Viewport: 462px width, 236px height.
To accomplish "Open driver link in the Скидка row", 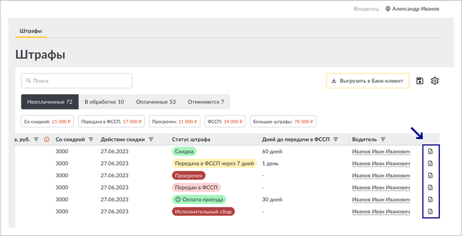I will (x=381, y=152).
